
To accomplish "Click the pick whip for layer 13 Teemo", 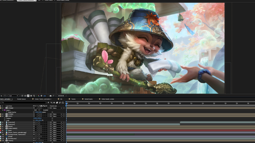I will pyautogui.click(x=51, y=141).
